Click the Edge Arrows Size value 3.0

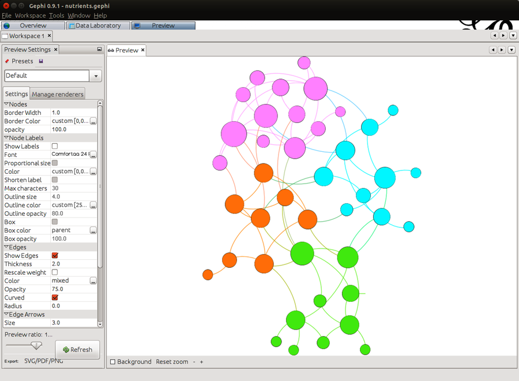pyautogui.click(x=73, y=323)
